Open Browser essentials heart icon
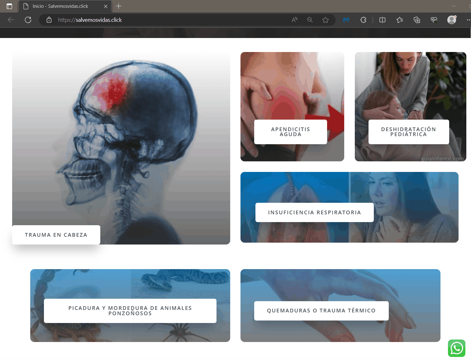 tap(434, 20)
